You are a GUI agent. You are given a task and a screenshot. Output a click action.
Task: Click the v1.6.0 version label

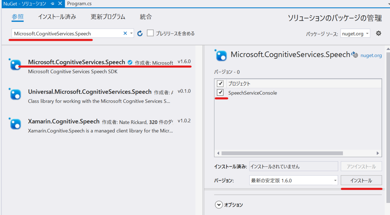184,62
